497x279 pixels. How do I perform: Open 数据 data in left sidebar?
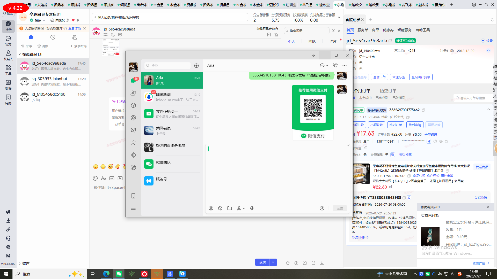click(x=8, y=85)
